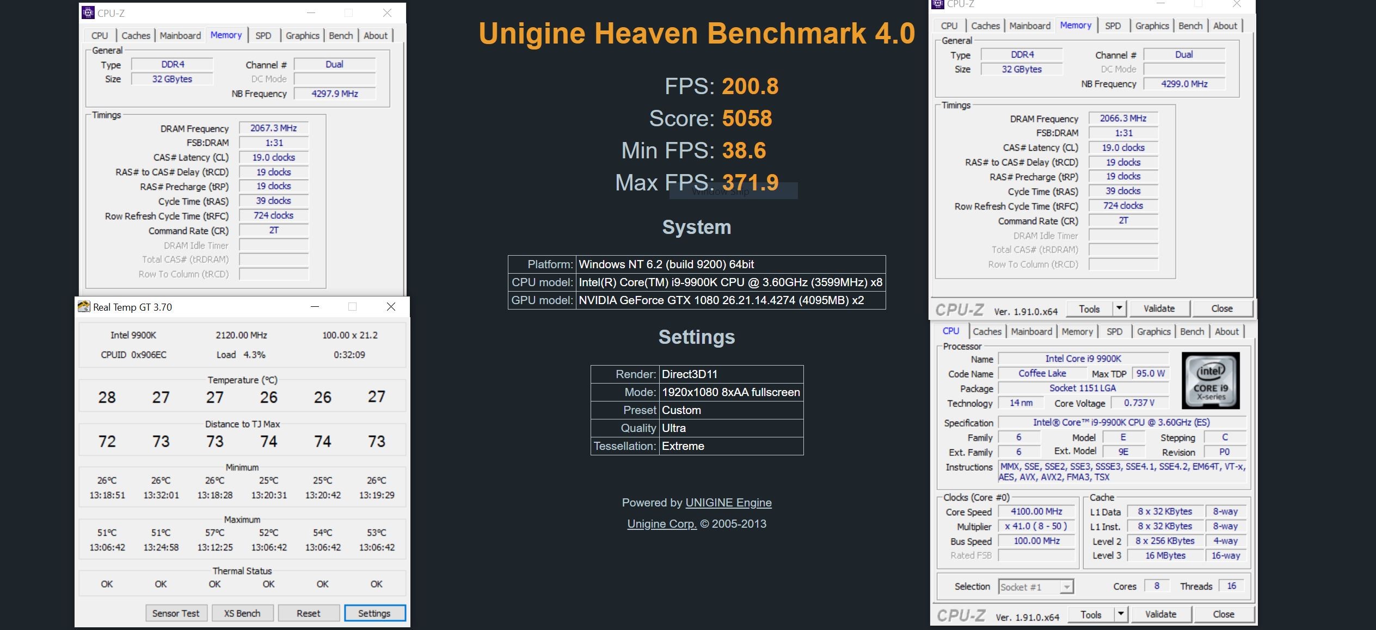Open Caches tab in lower-right CPU-Z window
Viewport: 1376px width, 630px height.
click(987, 331)
